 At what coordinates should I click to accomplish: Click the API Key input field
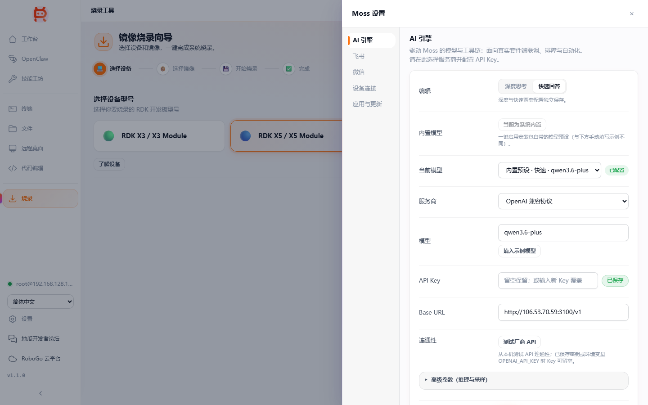point(548,281)
